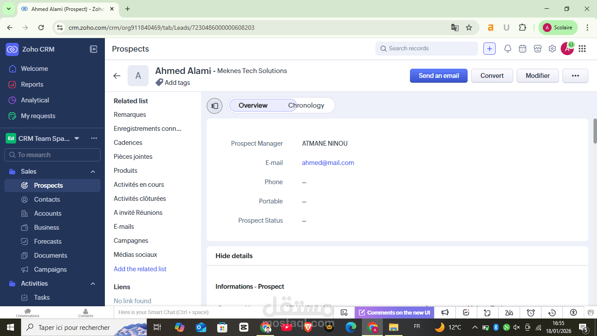This screenshot has height=336, width=597.
Task: Select the Prospects tab in the sidebar
Action: (x=48, y=185)
